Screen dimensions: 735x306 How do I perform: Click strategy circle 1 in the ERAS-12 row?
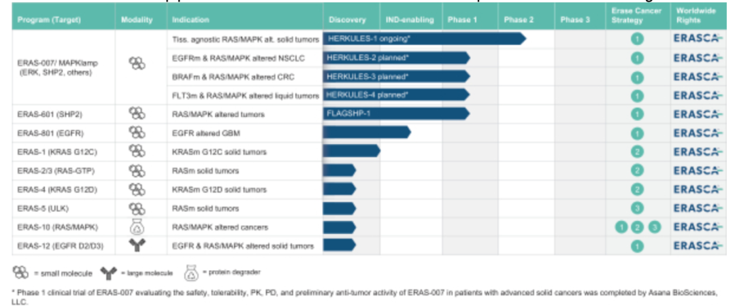(x=636, y=245)
